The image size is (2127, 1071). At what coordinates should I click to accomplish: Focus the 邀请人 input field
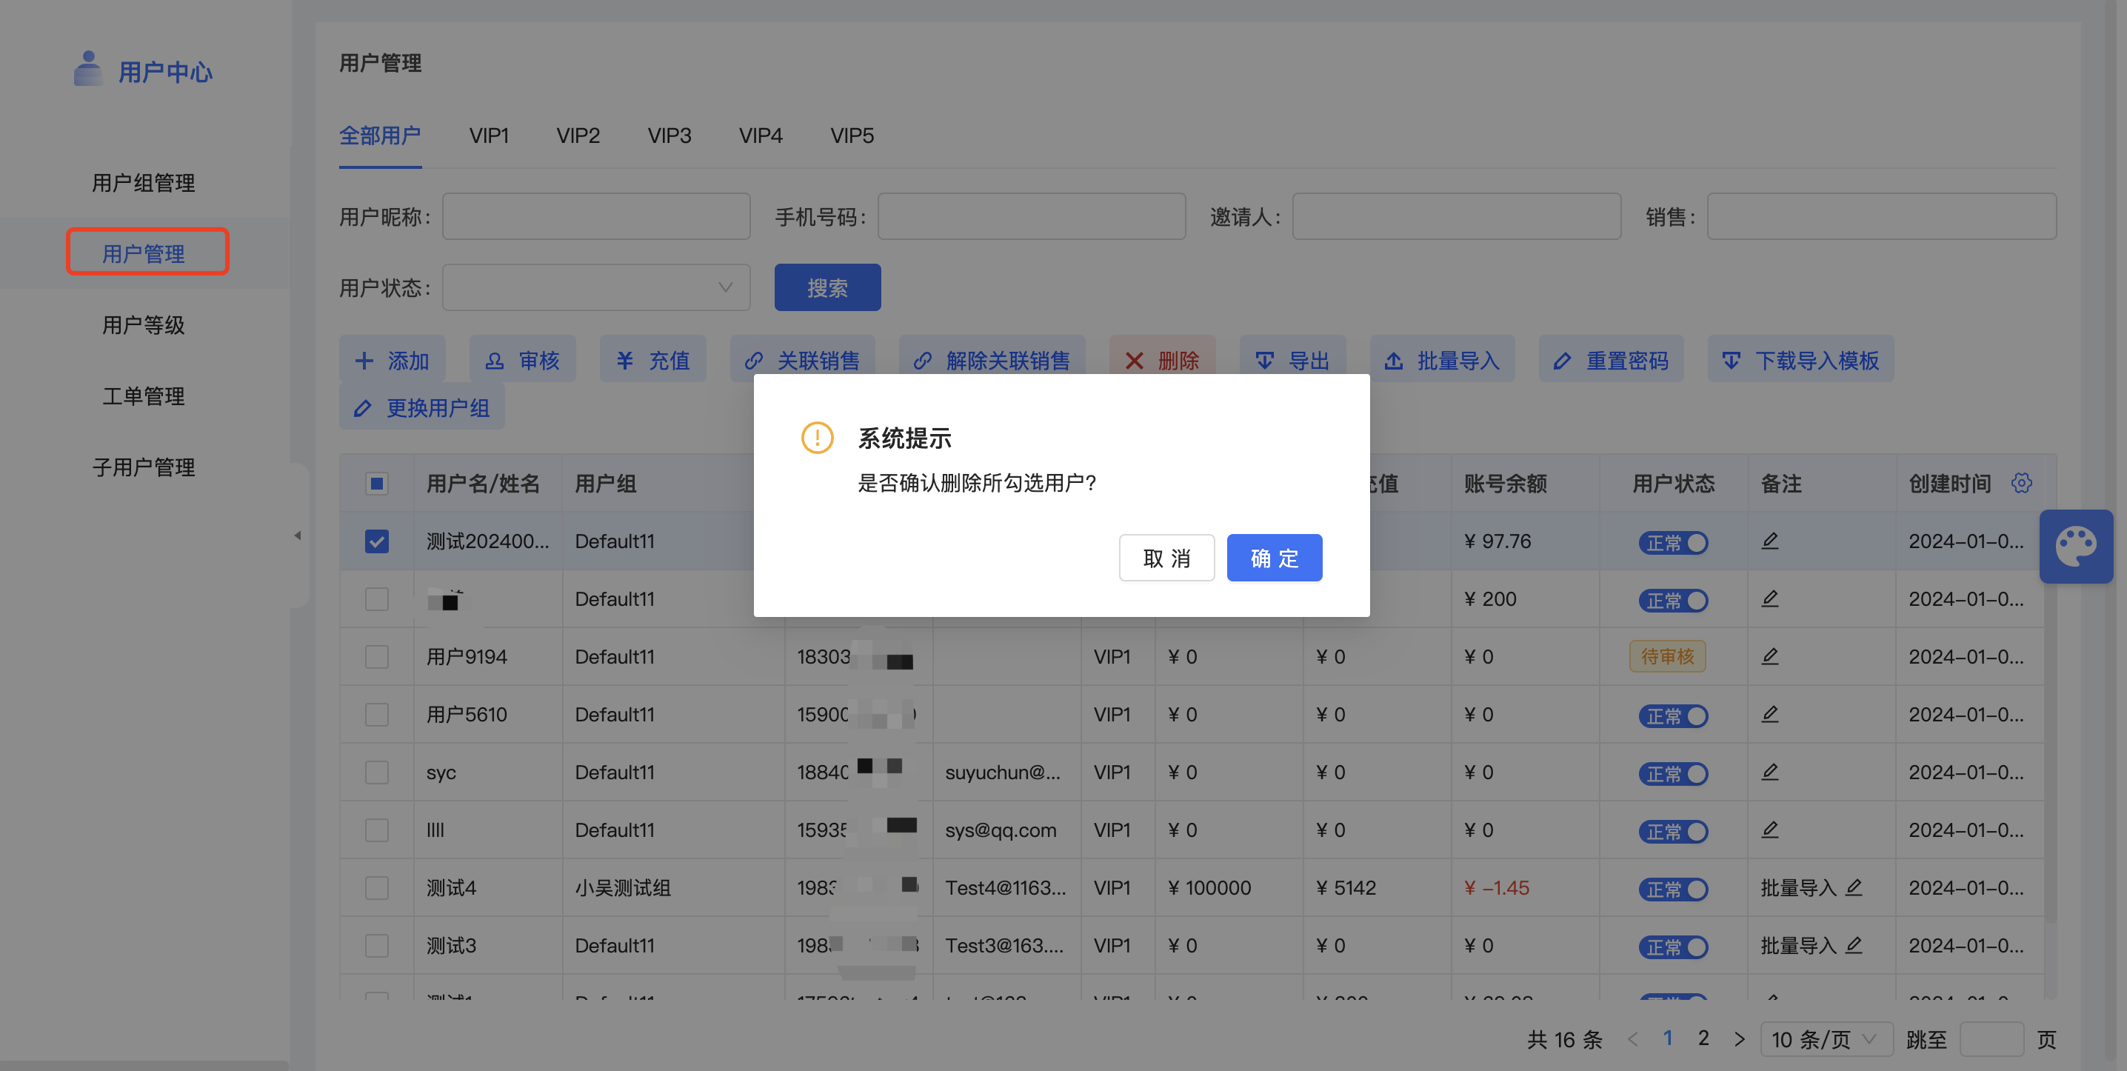pos(1457,216)
